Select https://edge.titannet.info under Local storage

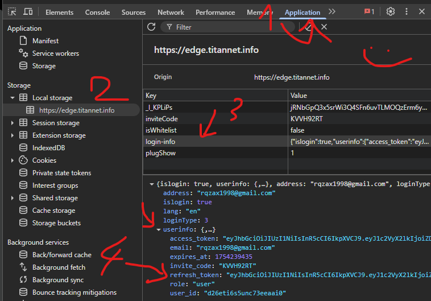[x=77, y=110]
